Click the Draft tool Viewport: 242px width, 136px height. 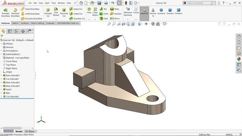point(104,14)
